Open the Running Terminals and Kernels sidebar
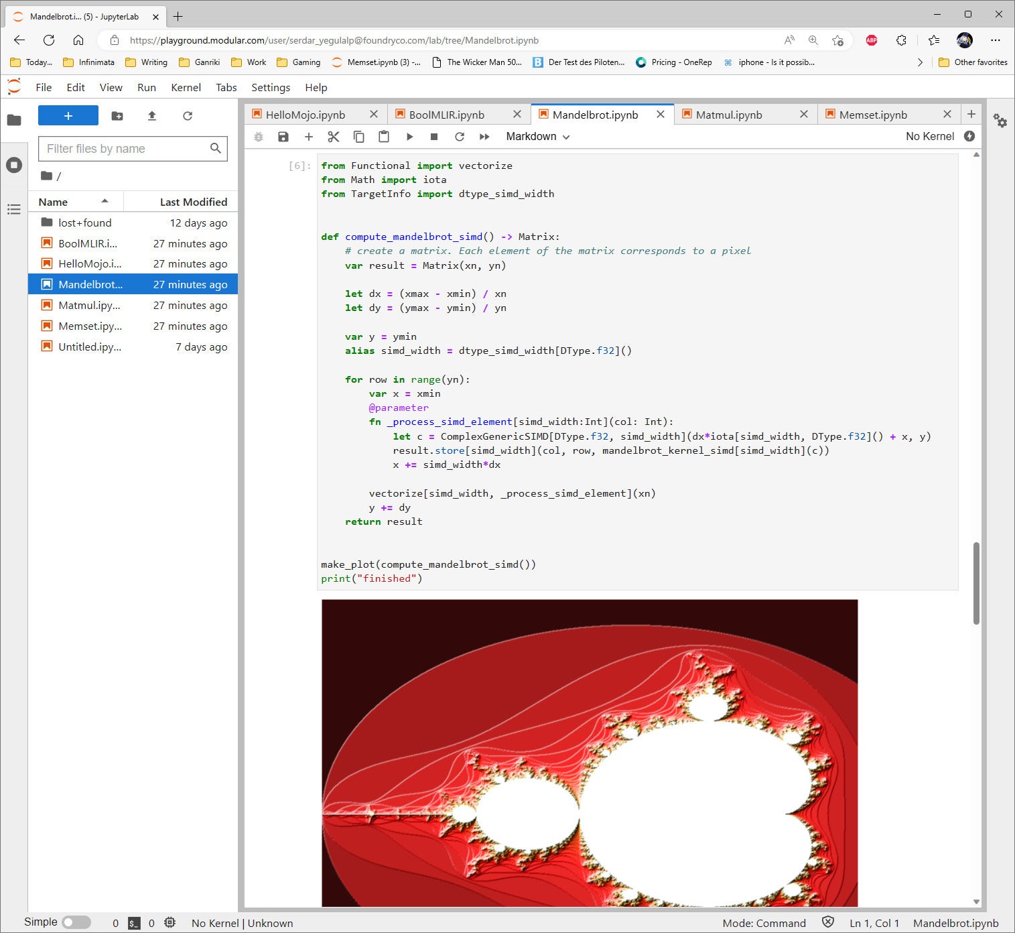This screenshot has height=933, width=1015. point(14,165)
